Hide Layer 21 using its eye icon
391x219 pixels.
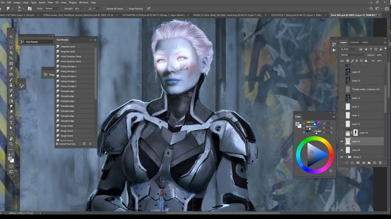click(342, 141)
